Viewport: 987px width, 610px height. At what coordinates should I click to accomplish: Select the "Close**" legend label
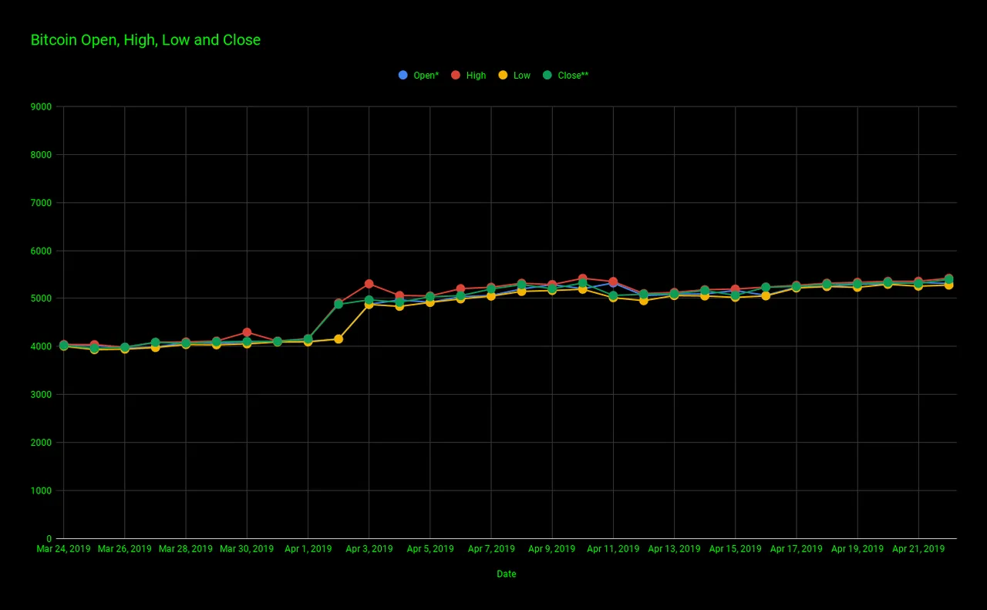[x=573, y=76]
